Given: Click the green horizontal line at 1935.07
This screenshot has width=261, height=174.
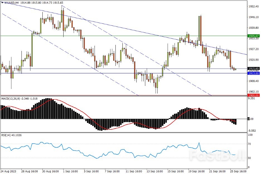Looking at the screenshot, I should (x=112, y=36).
